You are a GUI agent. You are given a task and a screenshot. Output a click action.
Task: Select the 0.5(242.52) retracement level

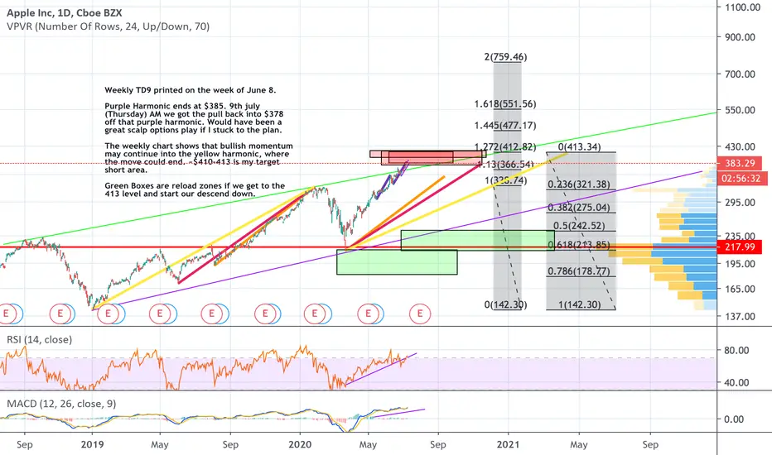coord(579,226)
